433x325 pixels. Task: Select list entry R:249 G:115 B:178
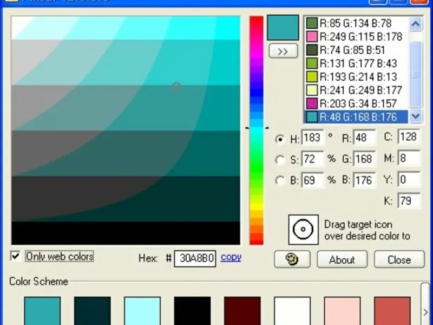356,36
